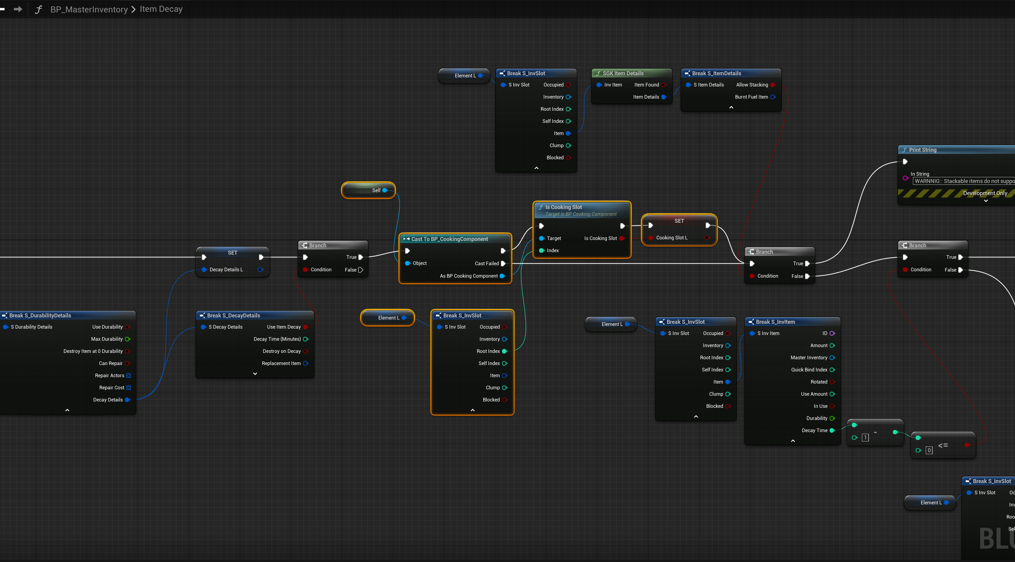The image size is (1015, 562).
Task: Click Is Cooking Slot function icon
Action: pos(541,207)
